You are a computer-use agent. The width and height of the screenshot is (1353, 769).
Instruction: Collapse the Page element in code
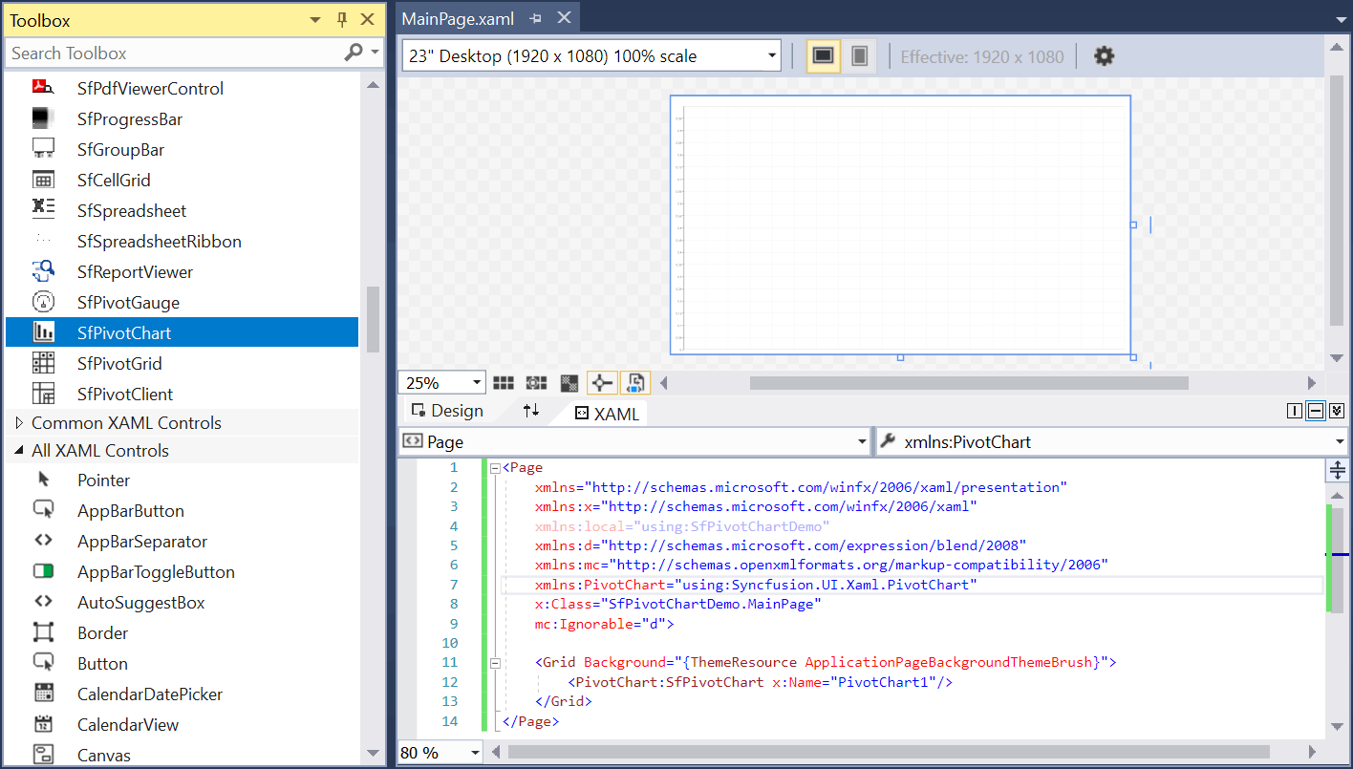pos(495,468)
